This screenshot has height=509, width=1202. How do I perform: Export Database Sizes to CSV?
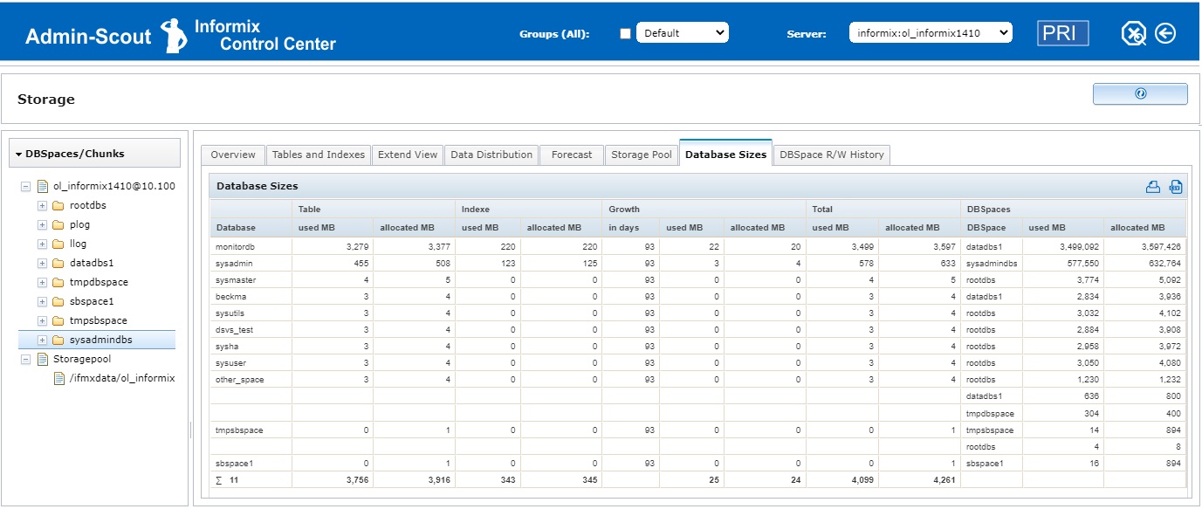click(1176, 186)
